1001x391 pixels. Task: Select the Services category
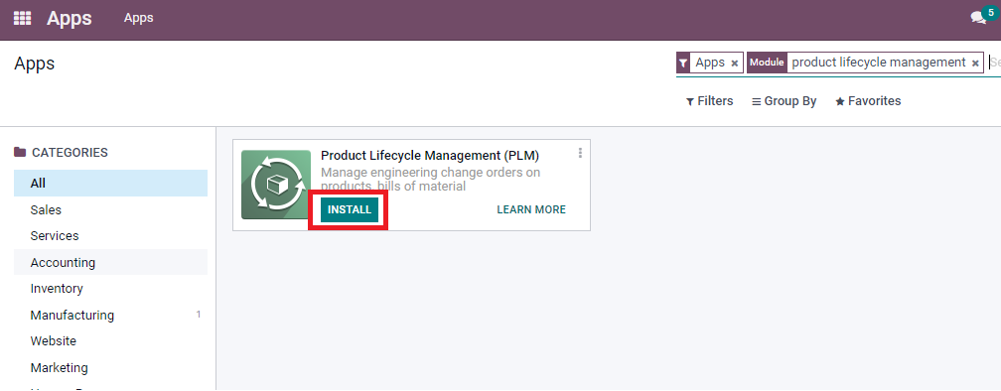(110, 236)
